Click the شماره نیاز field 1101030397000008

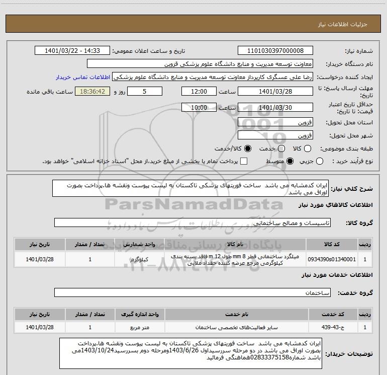(x=275, y=51)
